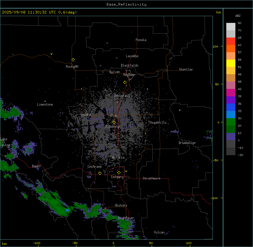The height and width of the screenshot is (247, 253).
Task: Click the yellow diamond marker below RedDeer
Action: [125, 82]
